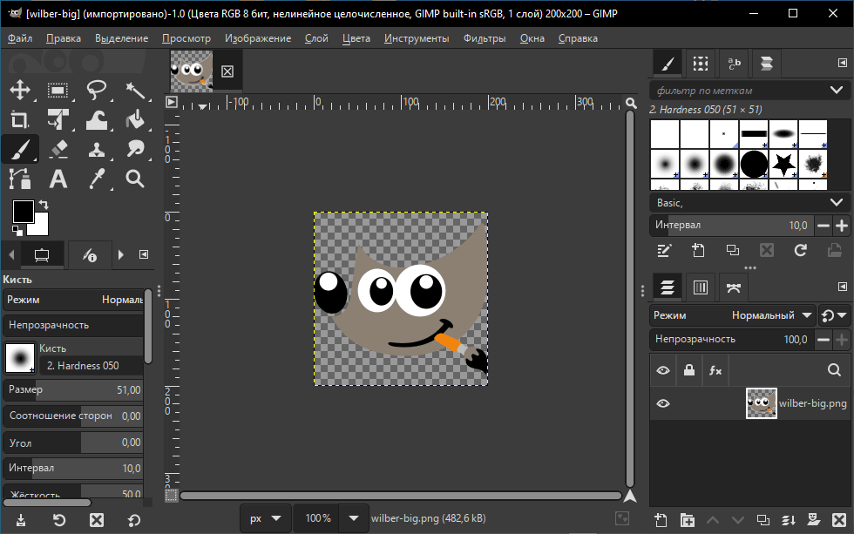This screenshot has width=854, height=534.
Task: Open the brushes dock configure tab menu
Action: [842, 63]
